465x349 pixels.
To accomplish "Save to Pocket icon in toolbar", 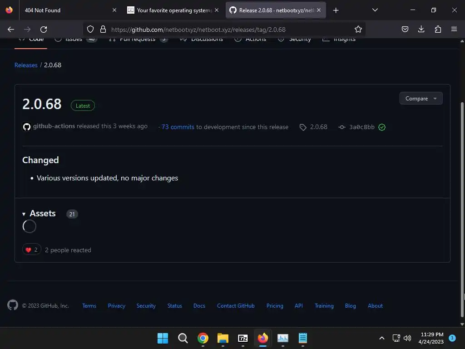I will (x=405, y=29).
